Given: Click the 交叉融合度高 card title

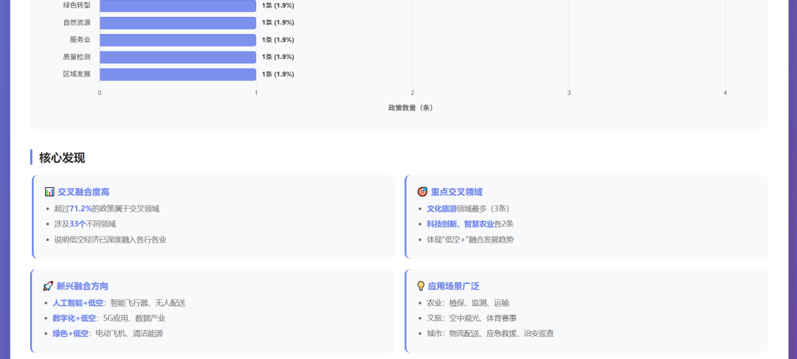Looking at the screenshot, I should pos(83,192).
